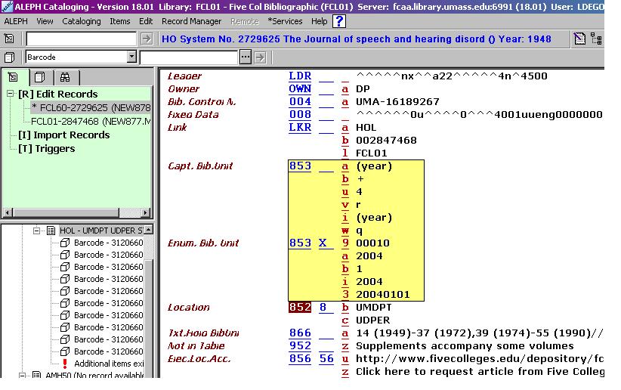Click the record editor icon at top right

point(579,39)
